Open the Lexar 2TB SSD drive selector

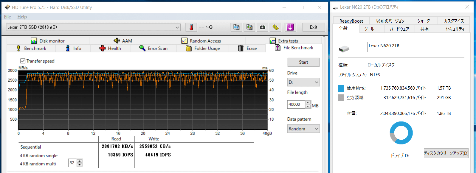[x=93, y=27]
